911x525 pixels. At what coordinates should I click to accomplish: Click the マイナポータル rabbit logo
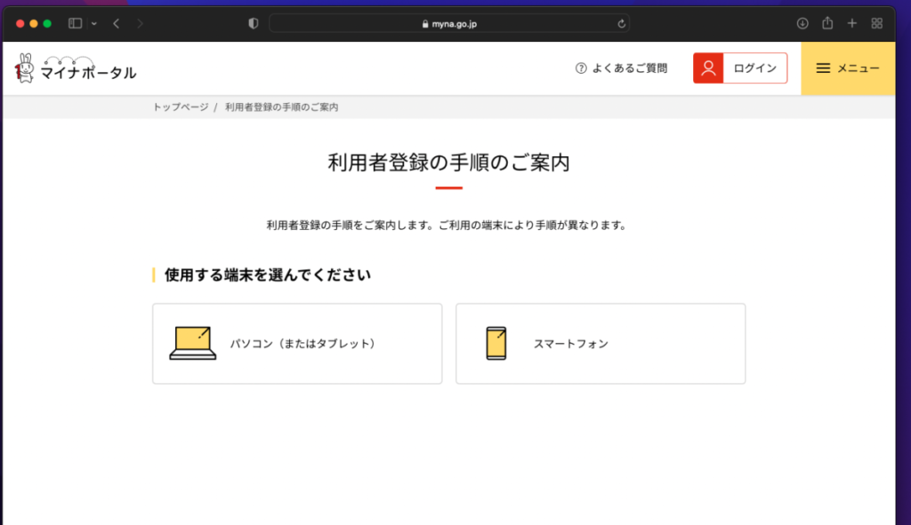coord(27,67)
